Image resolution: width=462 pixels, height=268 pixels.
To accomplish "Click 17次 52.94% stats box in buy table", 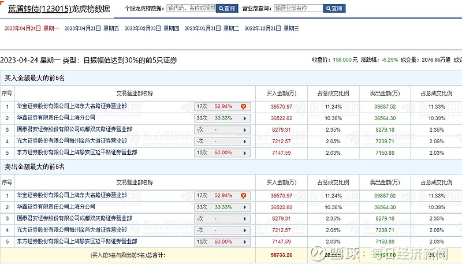I will point(222,106).
